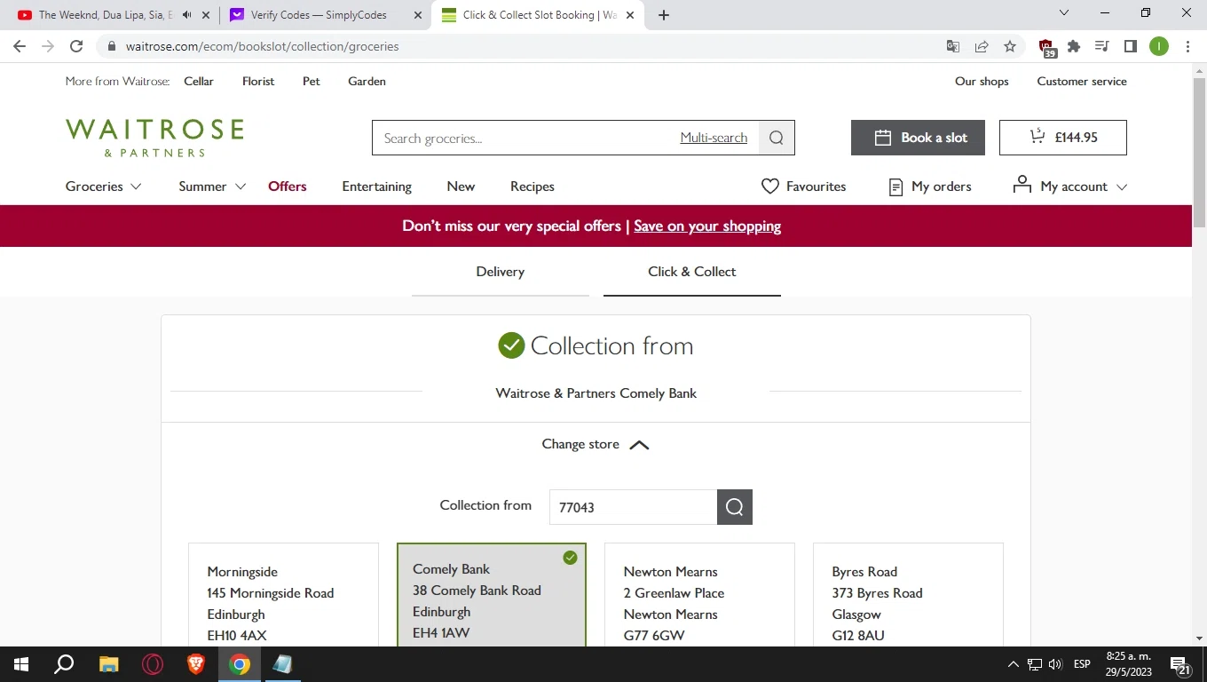Open the Offers menu item

point(287,186)
